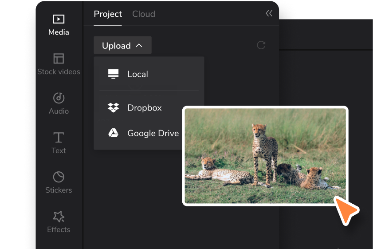This screenshot has width=373, height=249.
Task: Click the Dropbox logo icon
Action: [114, 108]
